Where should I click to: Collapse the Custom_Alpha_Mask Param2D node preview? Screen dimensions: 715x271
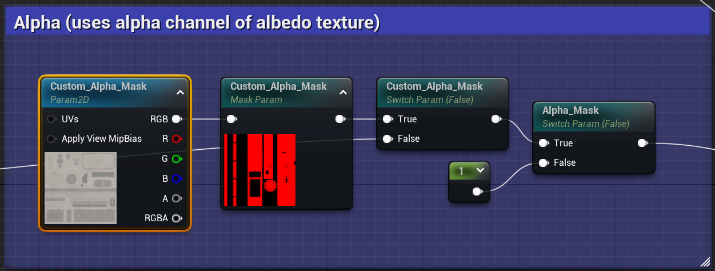[180, 92]
